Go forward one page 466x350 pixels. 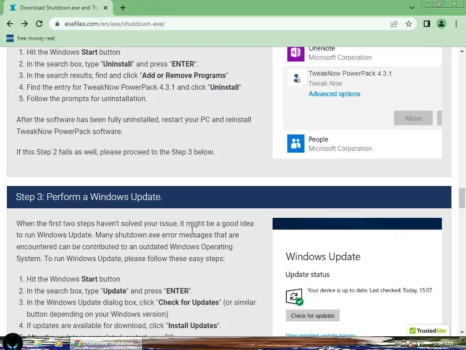point(25,24)
